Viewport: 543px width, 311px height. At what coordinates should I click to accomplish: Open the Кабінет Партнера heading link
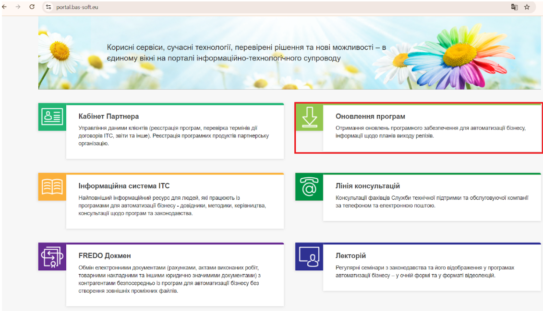[x=109, y=116]
